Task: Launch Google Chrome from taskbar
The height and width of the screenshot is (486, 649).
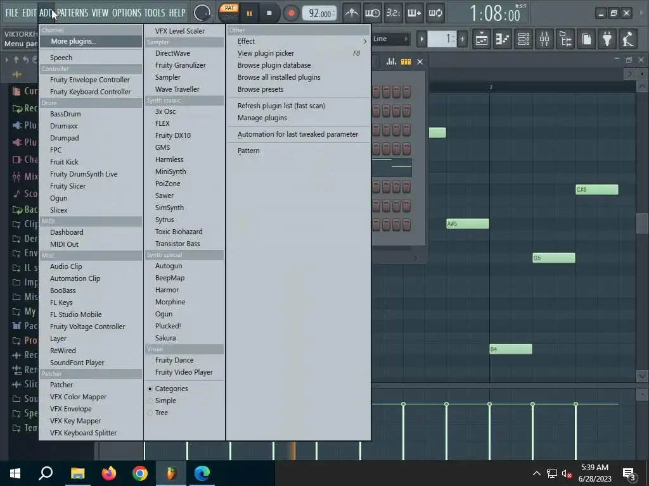Action: pyautogui.click(x=140, y=473)
